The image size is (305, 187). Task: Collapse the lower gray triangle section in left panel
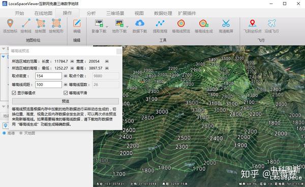pyautogui.click(x=4, y=106)
